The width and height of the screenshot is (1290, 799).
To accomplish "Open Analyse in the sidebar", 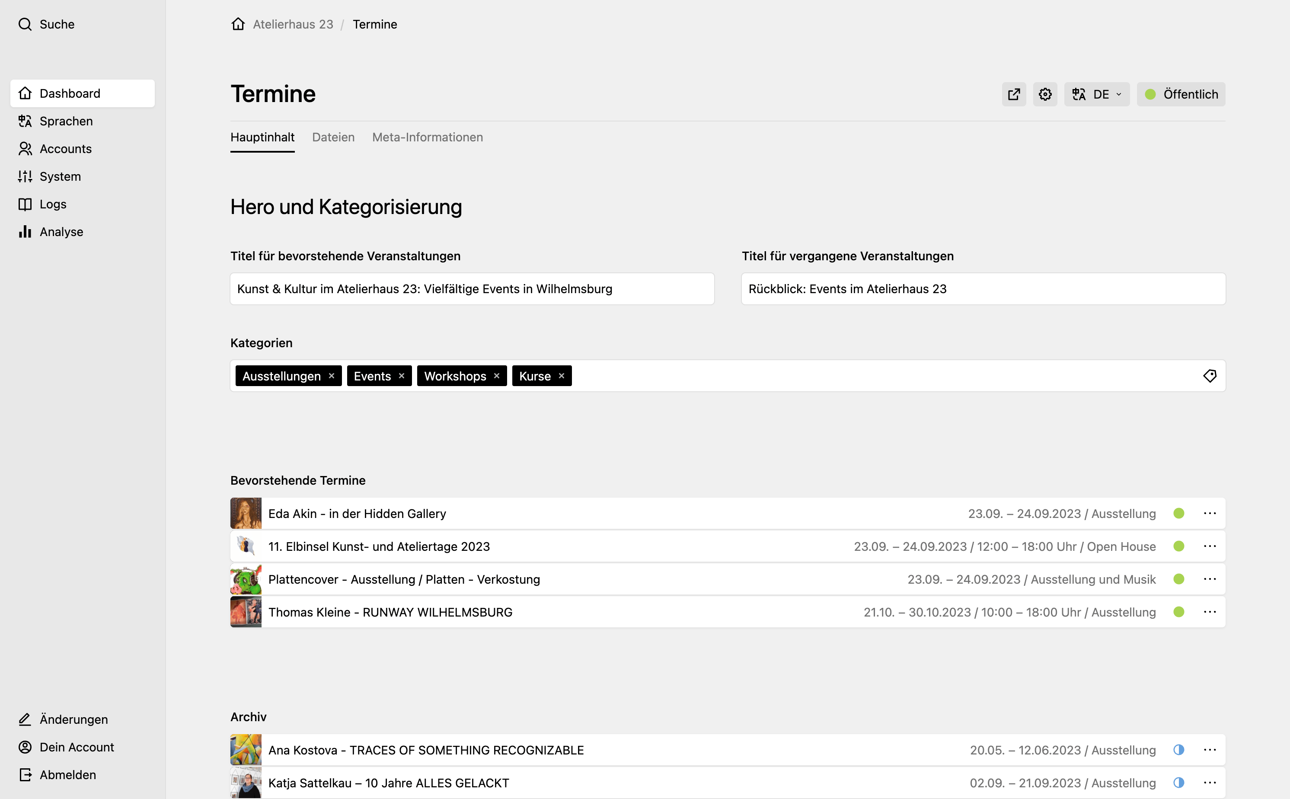I will [x=83, y=231].
